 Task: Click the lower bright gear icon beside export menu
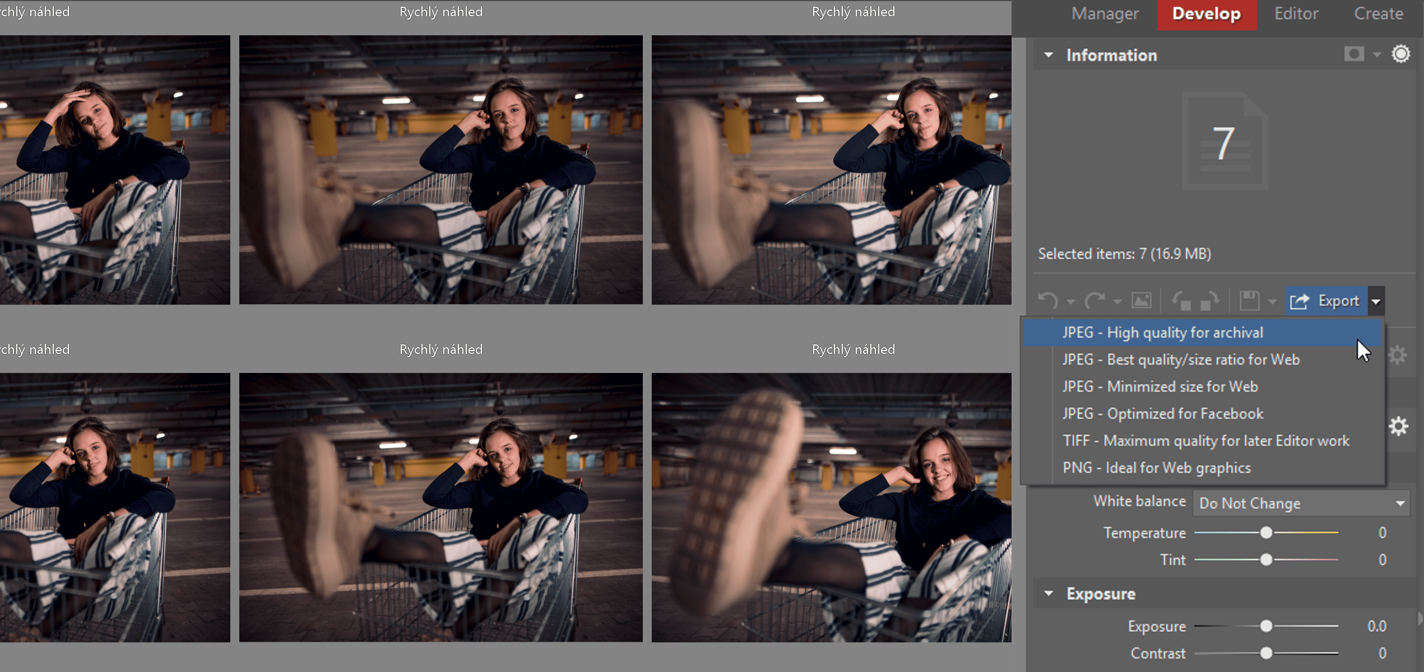pos(1399,426)
